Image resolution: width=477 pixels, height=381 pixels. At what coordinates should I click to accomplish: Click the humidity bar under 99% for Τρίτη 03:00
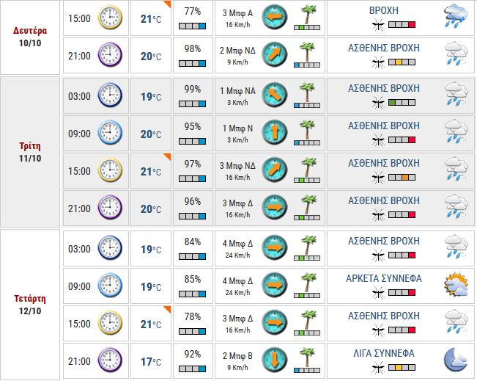pyautogui.click(x=192, y=104)
